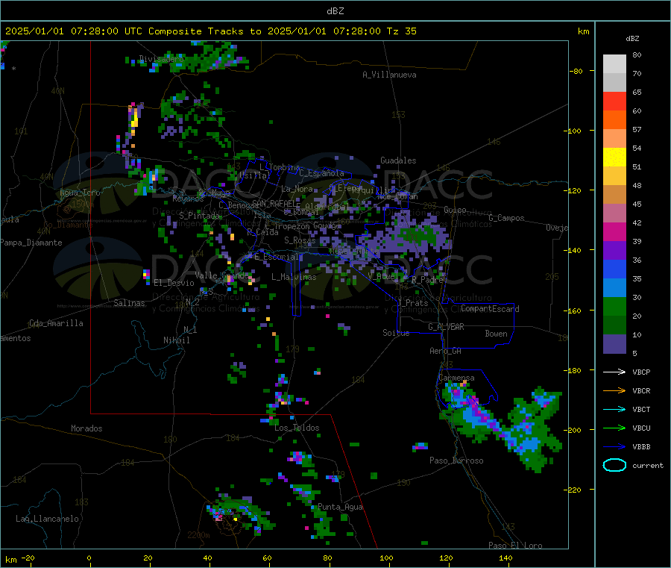Click the Punta_Agua place label
The image size is (671, 568).
(340, 507)
